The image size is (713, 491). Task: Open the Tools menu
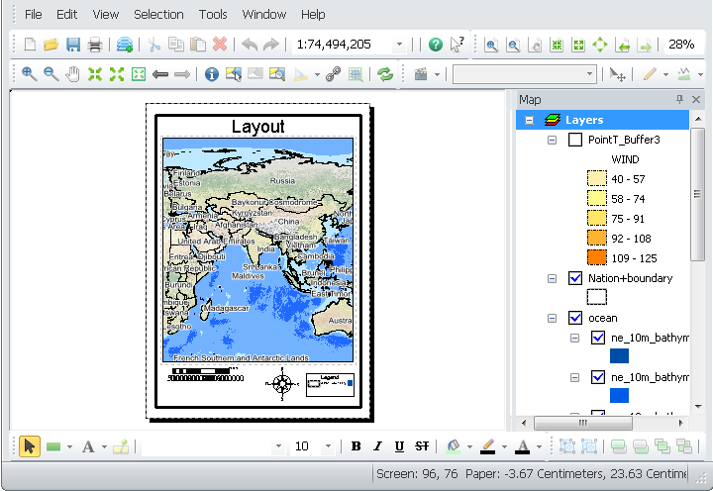click(x=213, y=15)
